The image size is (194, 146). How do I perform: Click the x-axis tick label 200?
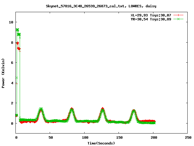154,137
